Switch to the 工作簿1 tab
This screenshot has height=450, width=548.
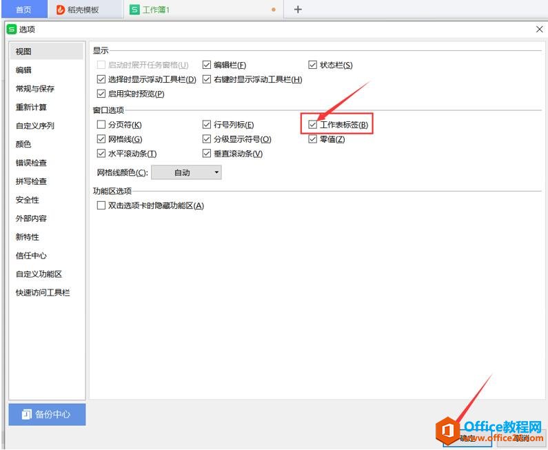pyautogui.click(x=203, y=10)
